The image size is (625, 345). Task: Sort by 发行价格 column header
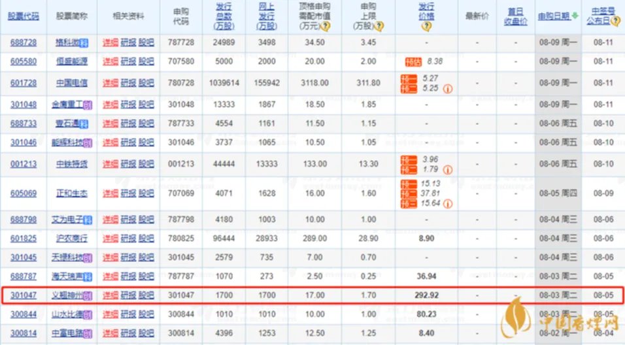point(426,12)
